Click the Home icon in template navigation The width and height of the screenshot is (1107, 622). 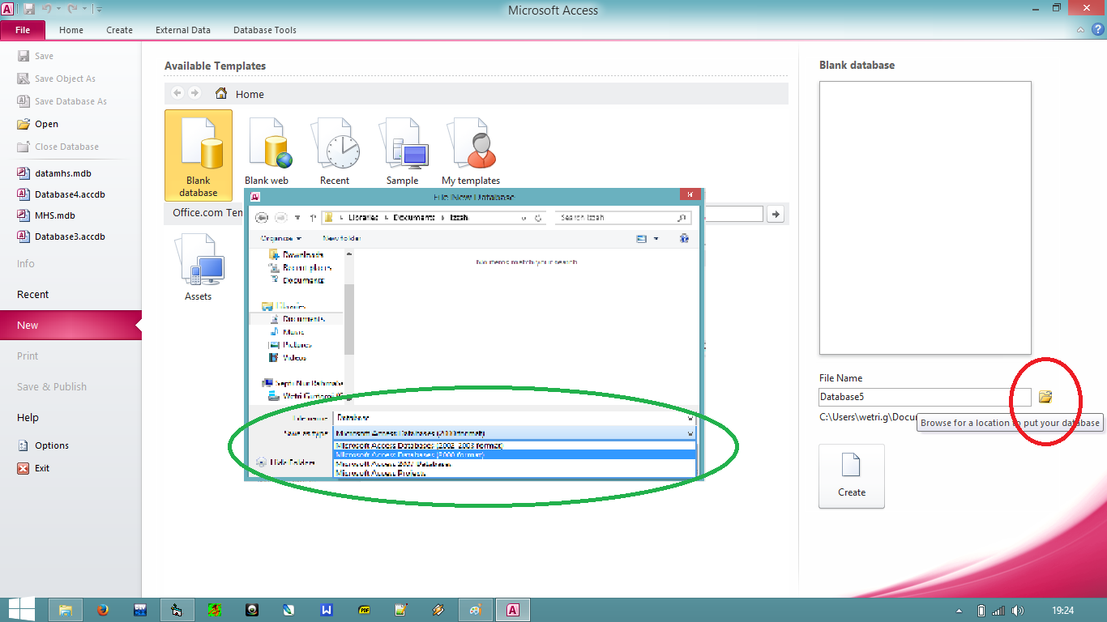(x=221, y=94)
